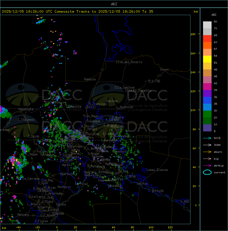Select the bright yellow 51–54 dBZ swatch
Screen dimensions: 228x231
[x=207, y=59]
